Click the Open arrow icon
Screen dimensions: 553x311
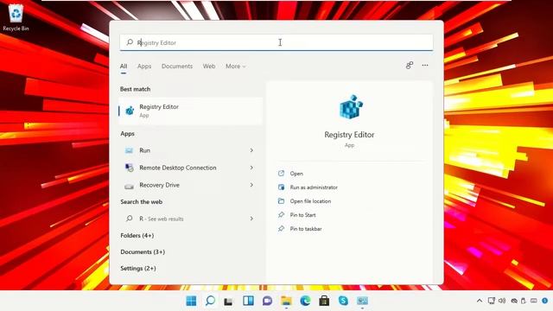pyautogui.click(x=281, y=173)
